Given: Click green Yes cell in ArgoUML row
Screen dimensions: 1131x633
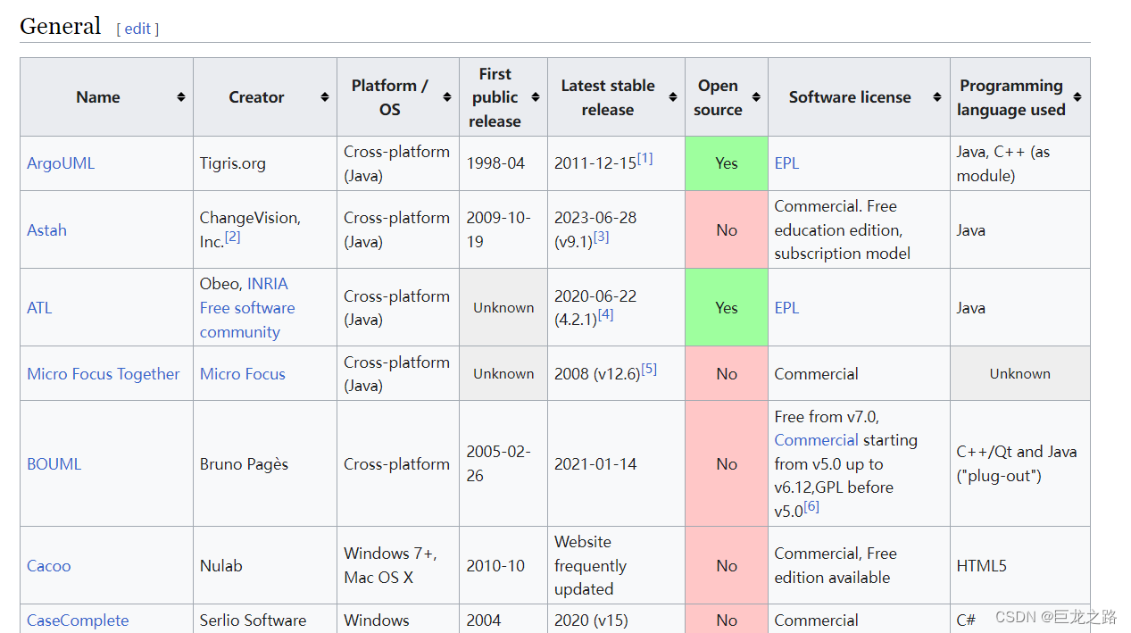Looking at the screenshot, I should 727,163.
